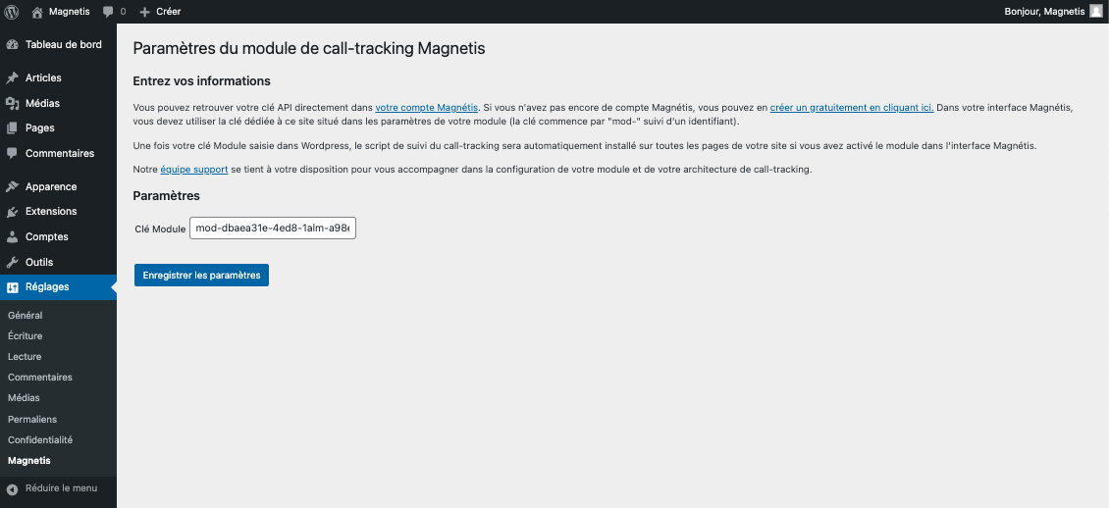
Task: Click the comments bubble icon in admin bar
Action: click(108, 12)
